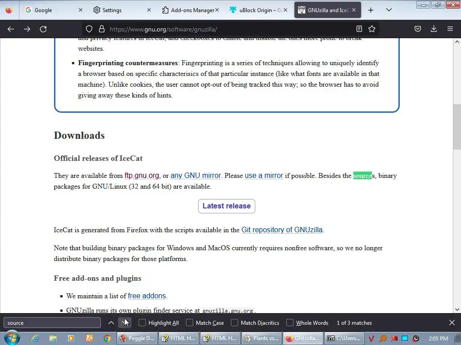
Task: Click the '1 of 3 matches' status text
Action: tap(354, 323)
